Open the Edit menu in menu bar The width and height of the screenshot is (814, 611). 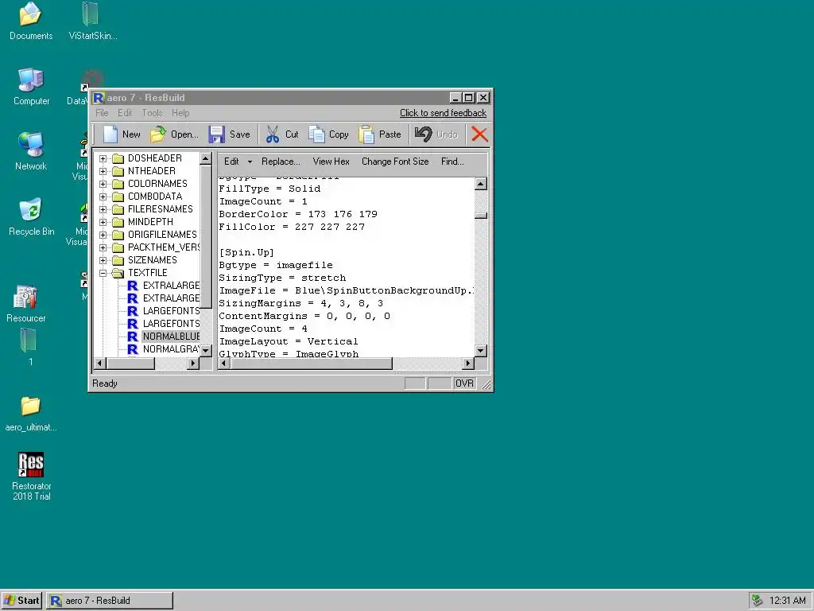pyautogui.click(x=125, y=113)
